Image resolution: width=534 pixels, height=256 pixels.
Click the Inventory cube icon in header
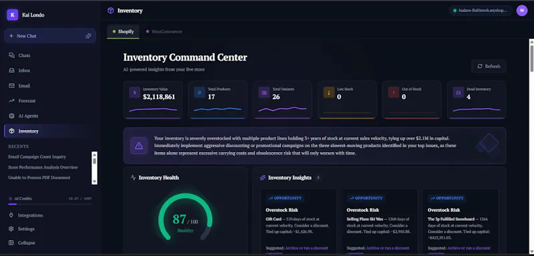coord(110,11)
